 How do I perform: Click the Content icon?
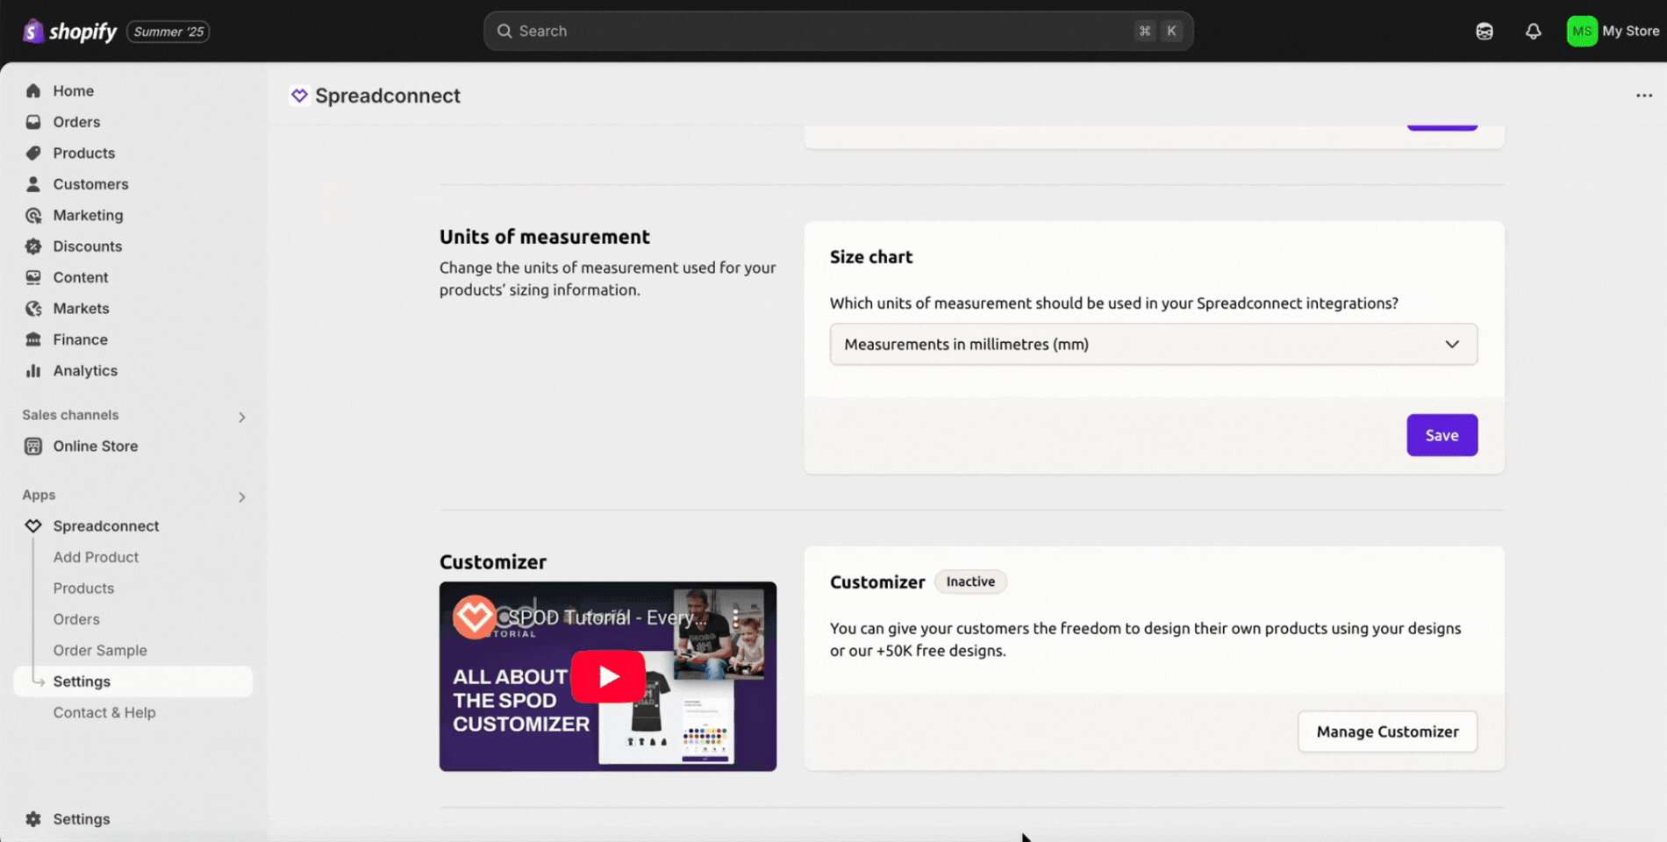click(x=33, y=277)
